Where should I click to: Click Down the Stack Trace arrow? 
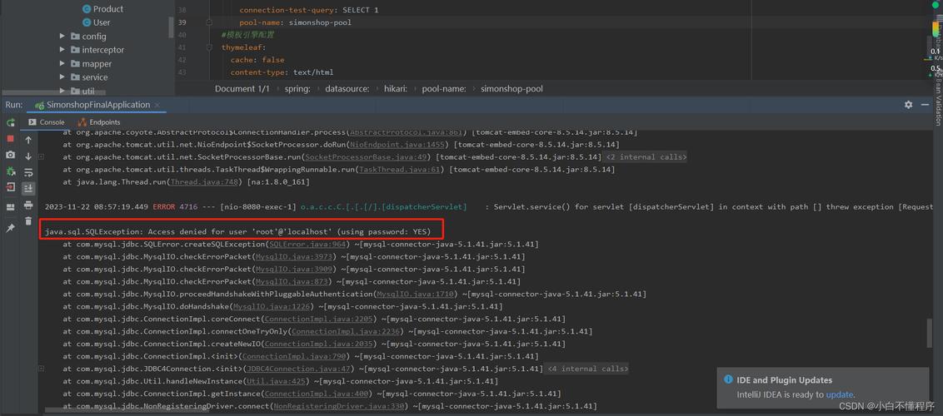(x=28, y=156)
